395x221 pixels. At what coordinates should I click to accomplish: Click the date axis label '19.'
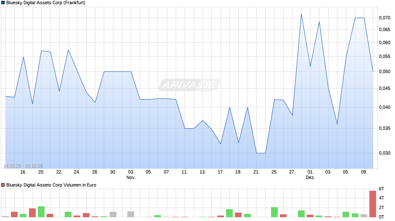[238, 172]
